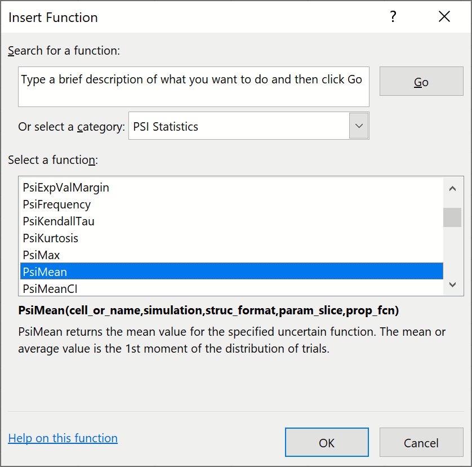472x467 pixels.
Task: Click the highlighted PsiMean entry
Action: 44,272
